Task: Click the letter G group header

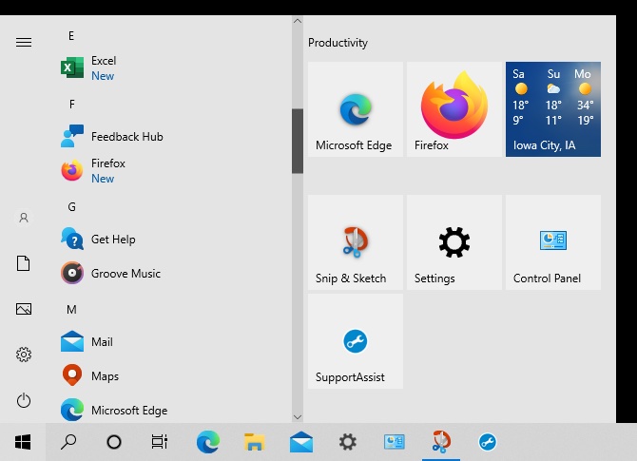Action: tap(71, 207)
